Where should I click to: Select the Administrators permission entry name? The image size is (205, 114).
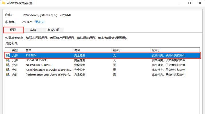(x=48, y=70)
